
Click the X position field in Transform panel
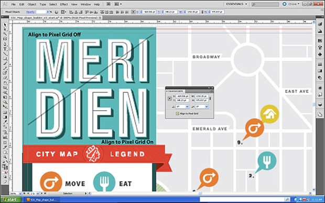[x=182, y=96]
